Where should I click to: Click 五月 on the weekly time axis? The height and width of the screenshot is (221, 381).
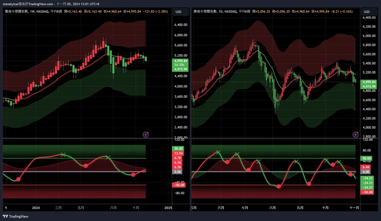[81, 208]
